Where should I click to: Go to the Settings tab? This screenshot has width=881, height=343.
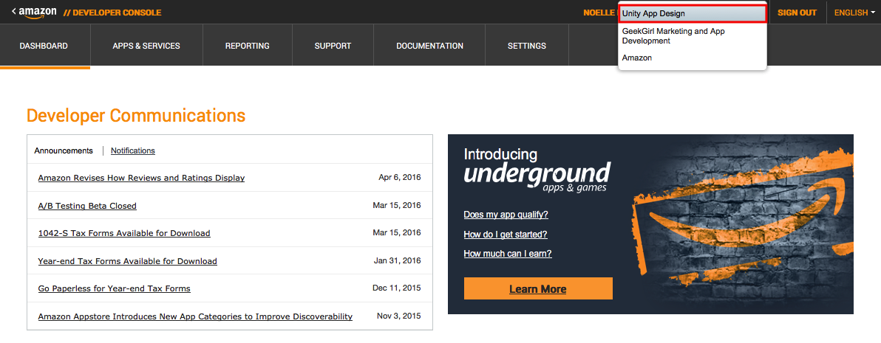point(526,46)
